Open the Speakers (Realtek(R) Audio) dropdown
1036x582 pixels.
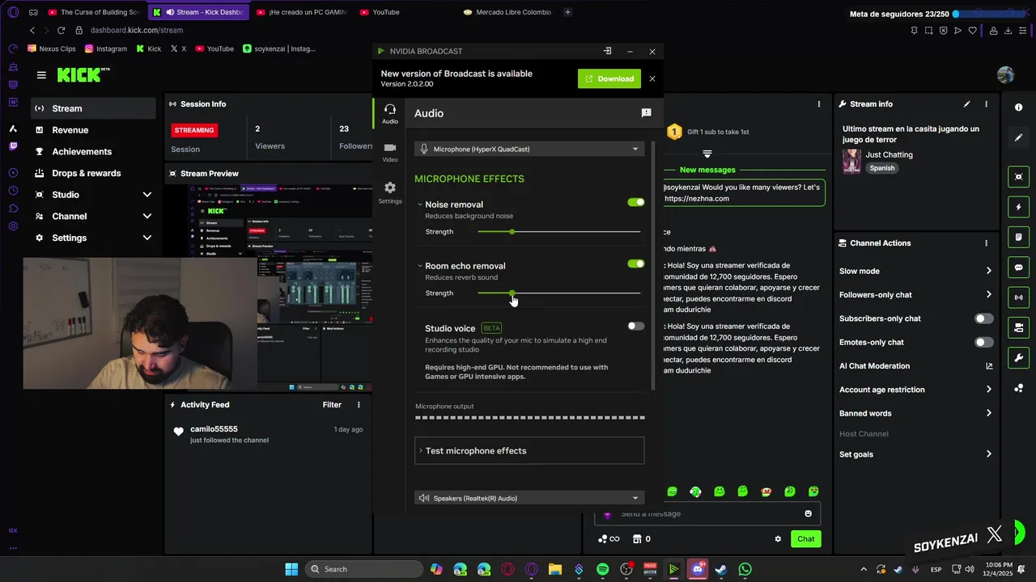tap(529, 498)
